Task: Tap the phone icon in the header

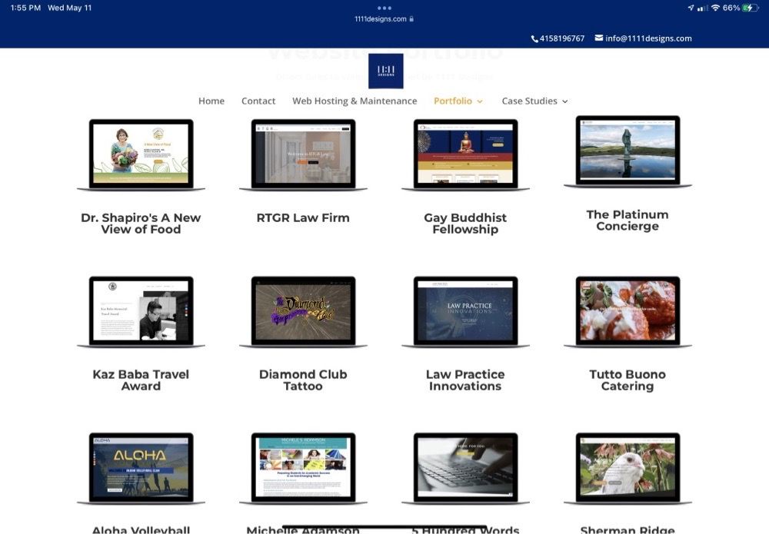Action: click(x=534, y=38)
